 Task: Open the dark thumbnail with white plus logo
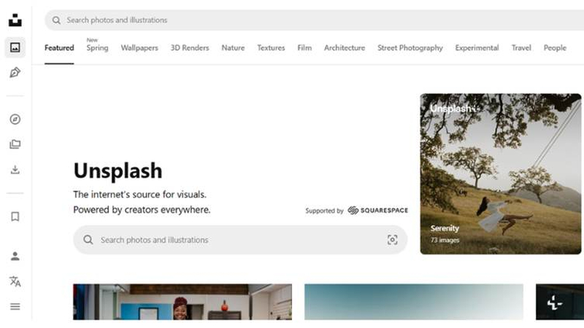click(x=560, y=302)
